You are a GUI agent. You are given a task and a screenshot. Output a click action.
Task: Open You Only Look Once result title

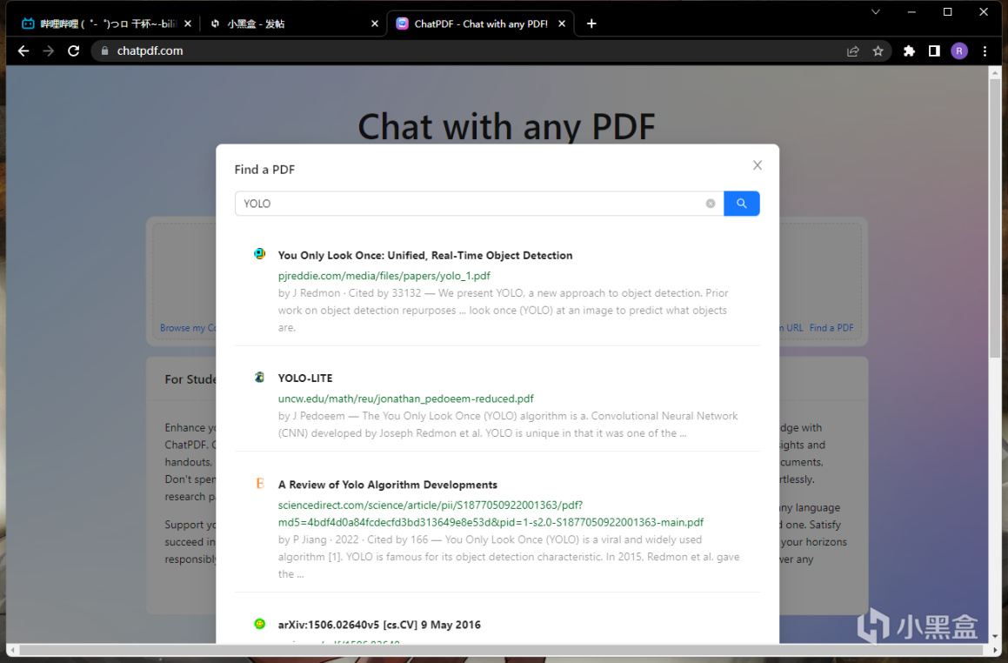[425, 255]
